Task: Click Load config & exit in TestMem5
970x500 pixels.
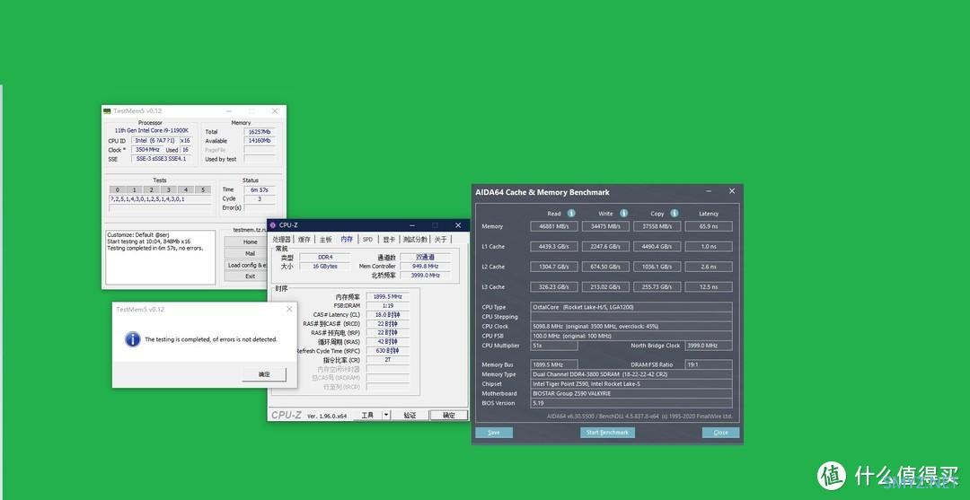Action: coord(247,265)
